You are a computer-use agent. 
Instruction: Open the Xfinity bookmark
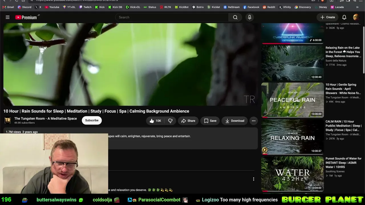coord(285,7)
